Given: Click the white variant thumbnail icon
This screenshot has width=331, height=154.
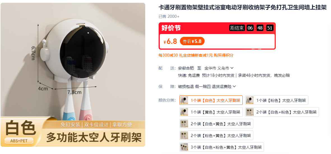Looking at the screenshot, I should pos(184,100).
